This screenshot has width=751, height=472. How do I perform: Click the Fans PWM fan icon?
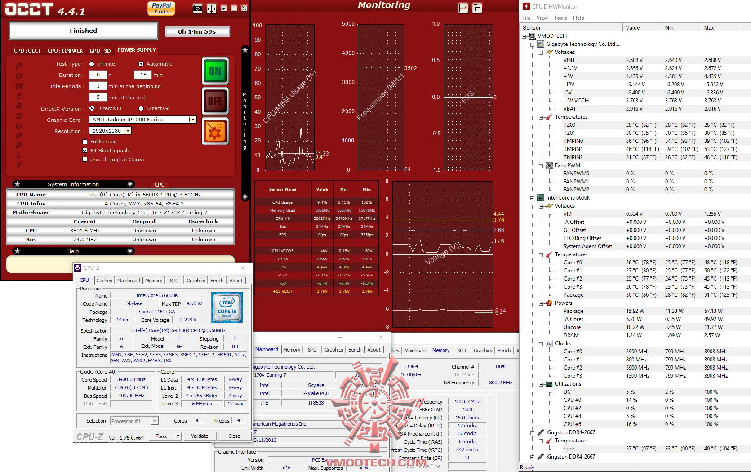coord(549,165)
